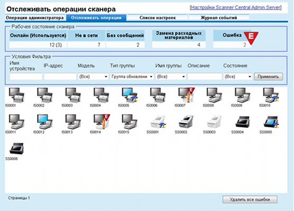Viewport: 294px width, 211px height.
Task: Focus the Описание input field
Action: point(205,77)
